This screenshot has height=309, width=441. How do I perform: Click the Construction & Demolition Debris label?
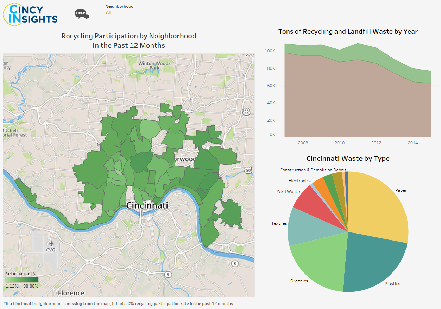(x=313, y=170)
